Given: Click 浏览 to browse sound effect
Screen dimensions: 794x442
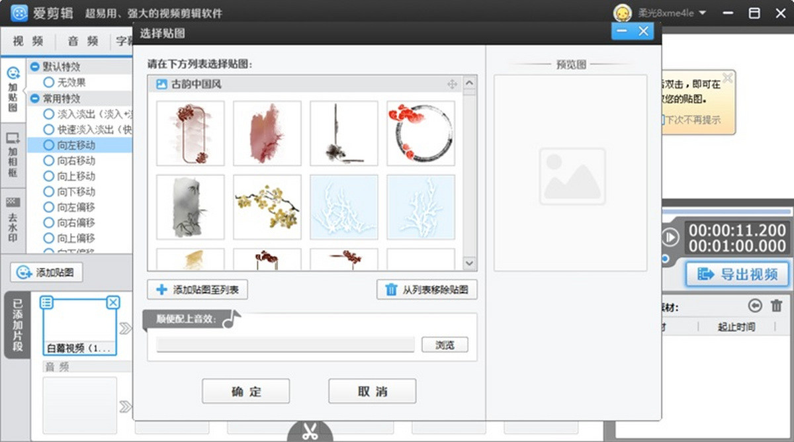Looking at the screenshot, I should click(445, 345).
